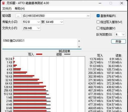This screenshot has width=128, height=112.
Task: Click the description scroll down arrow
Action: (79, 47)
